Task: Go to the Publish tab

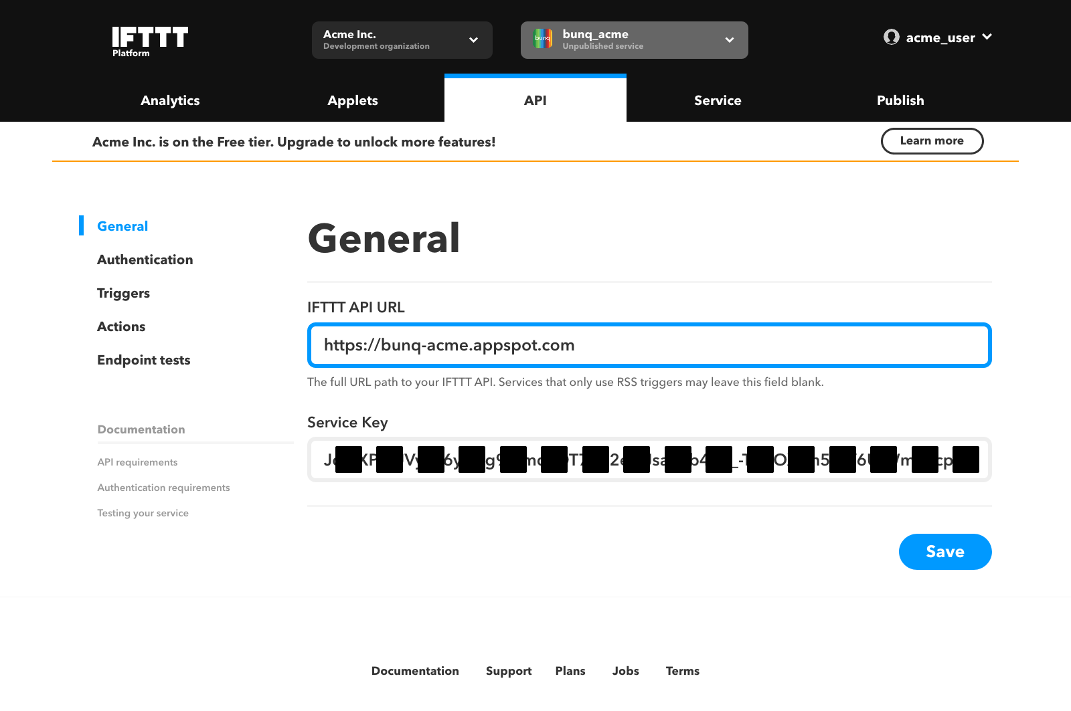Action: 900,100
